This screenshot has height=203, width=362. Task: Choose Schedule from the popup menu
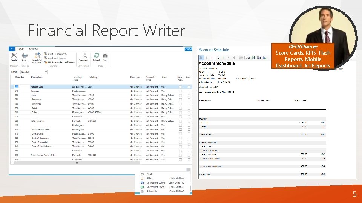[152, 191]
